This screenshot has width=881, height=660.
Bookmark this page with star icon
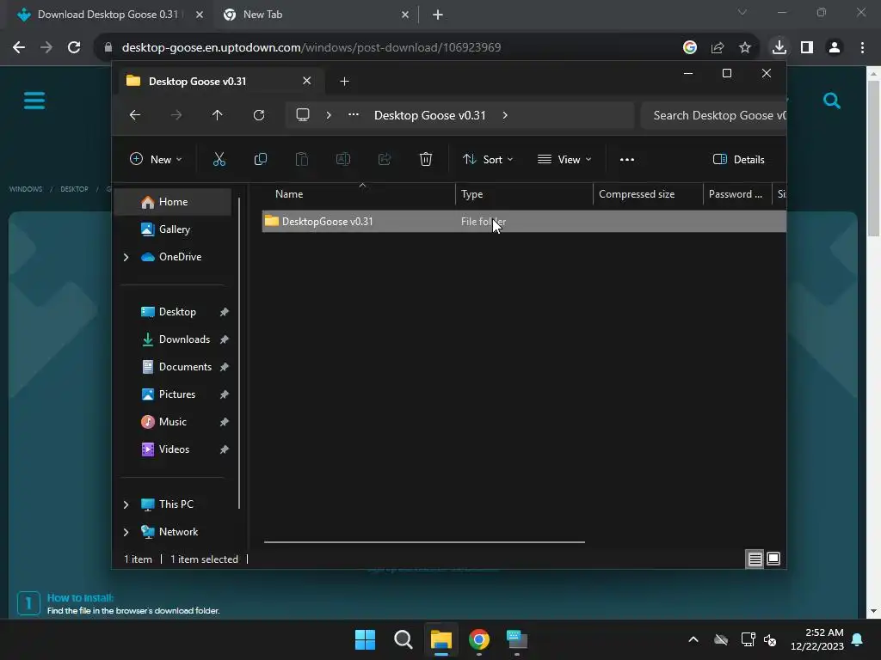[x=745, y=48]
